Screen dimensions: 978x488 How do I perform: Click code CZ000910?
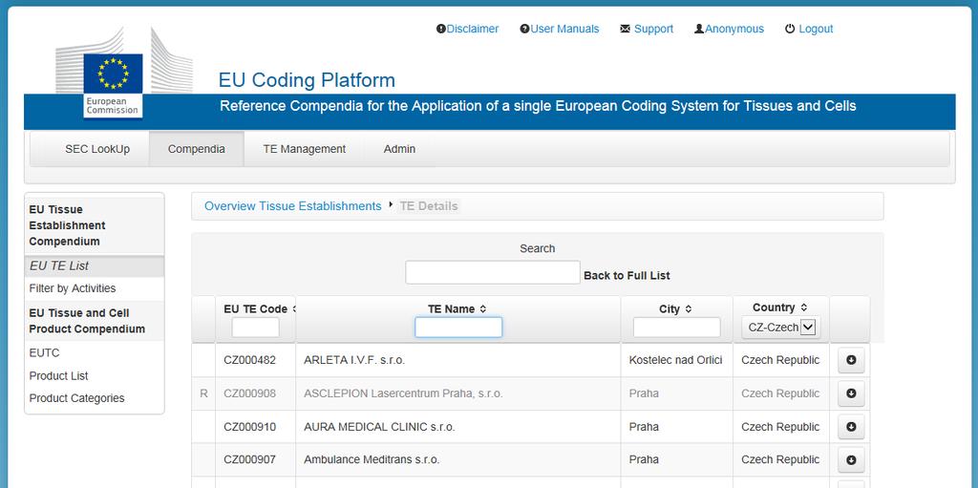[249, 427]
